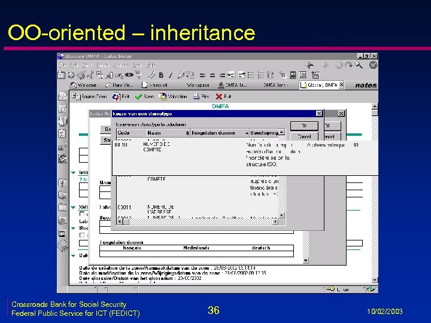Click the Refresh curved arrow icon
431x323 pixels.
(349, 65)
